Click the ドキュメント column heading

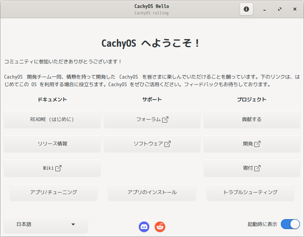[52, 100]
